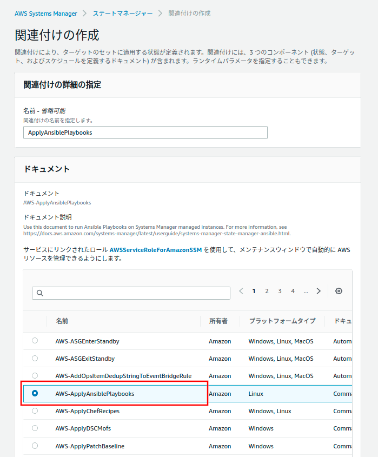Jump to page 2 of documents
Screen dimensions: 378x457
[x=267, y=291]
